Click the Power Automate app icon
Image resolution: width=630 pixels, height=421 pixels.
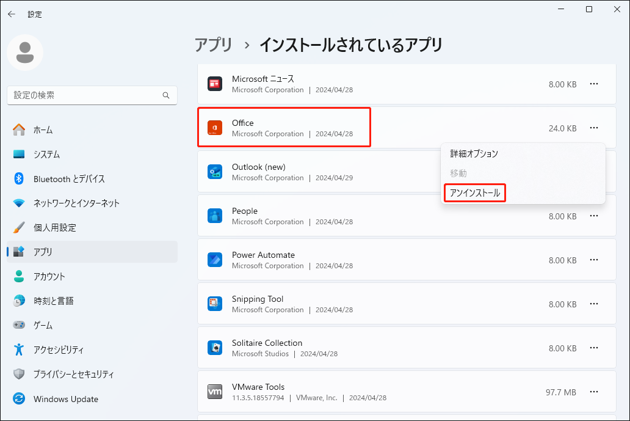(x=215, y=260)
